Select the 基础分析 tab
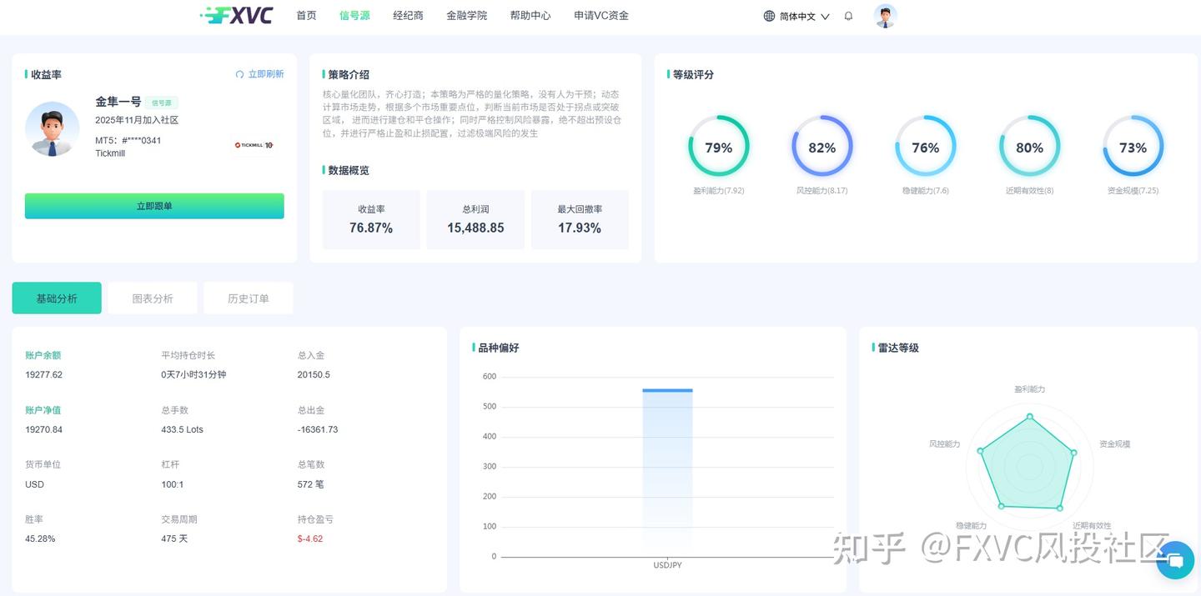 click(57, 298)
